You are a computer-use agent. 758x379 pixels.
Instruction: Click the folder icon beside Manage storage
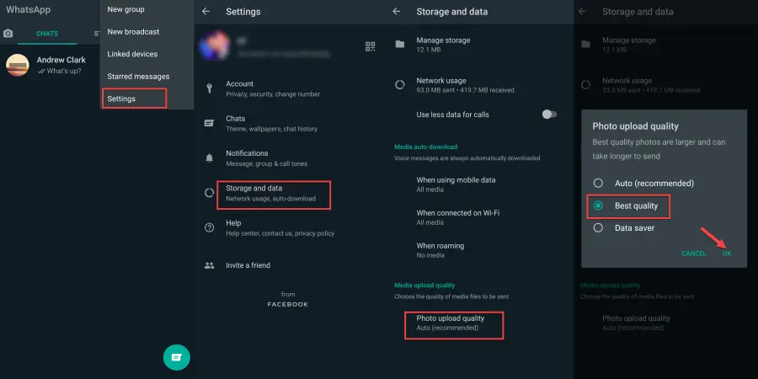click(x=400, y=45)
